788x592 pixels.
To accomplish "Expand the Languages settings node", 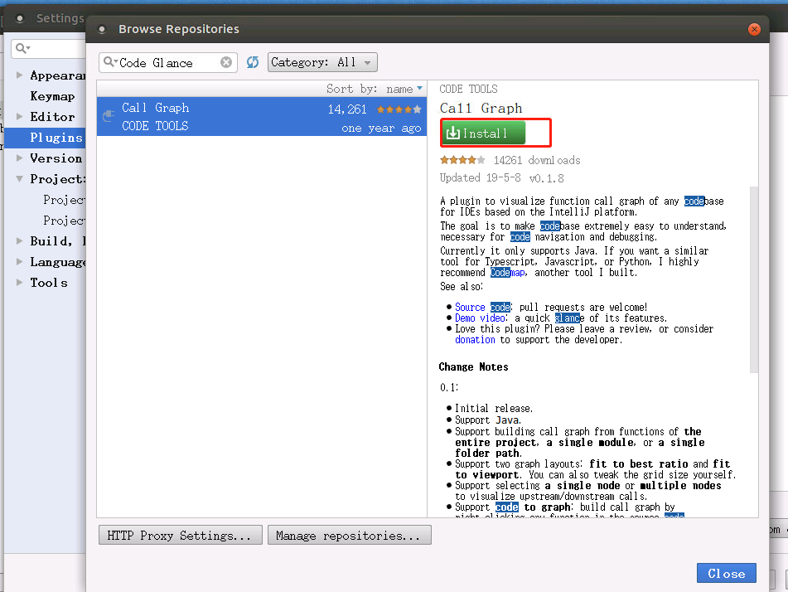I will 20,261.
